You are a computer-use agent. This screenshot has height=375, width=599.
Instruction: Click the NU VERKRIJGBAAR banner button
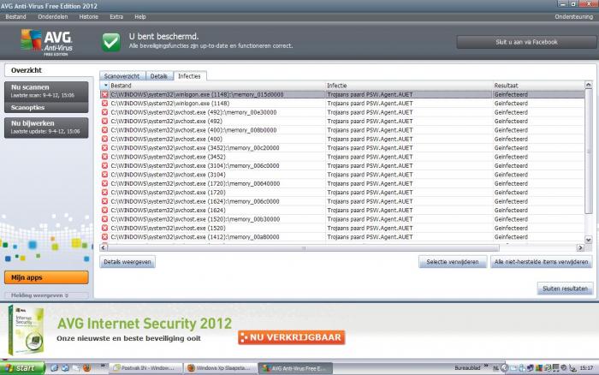click(292, 337)
